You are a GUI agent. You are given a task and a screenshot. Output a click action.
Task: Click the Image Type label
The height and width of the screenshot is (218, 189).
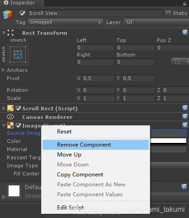22,166
